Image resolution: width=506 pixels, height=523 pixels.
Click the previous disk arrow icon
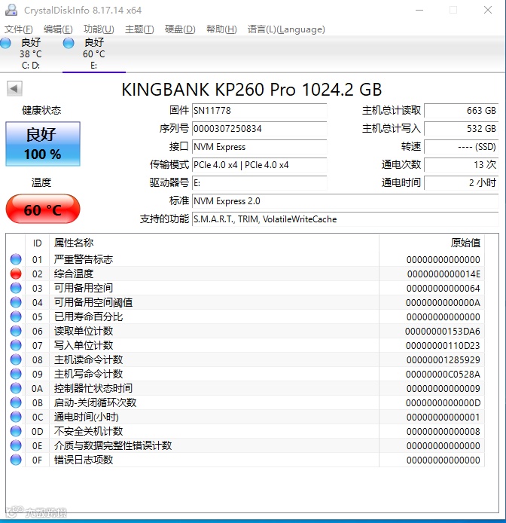[x=14, y=89]
